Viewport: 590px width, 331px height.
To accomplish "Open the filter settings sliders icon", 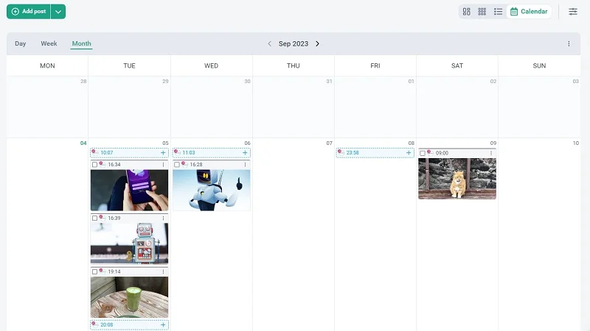I will [x=573, y=12].
